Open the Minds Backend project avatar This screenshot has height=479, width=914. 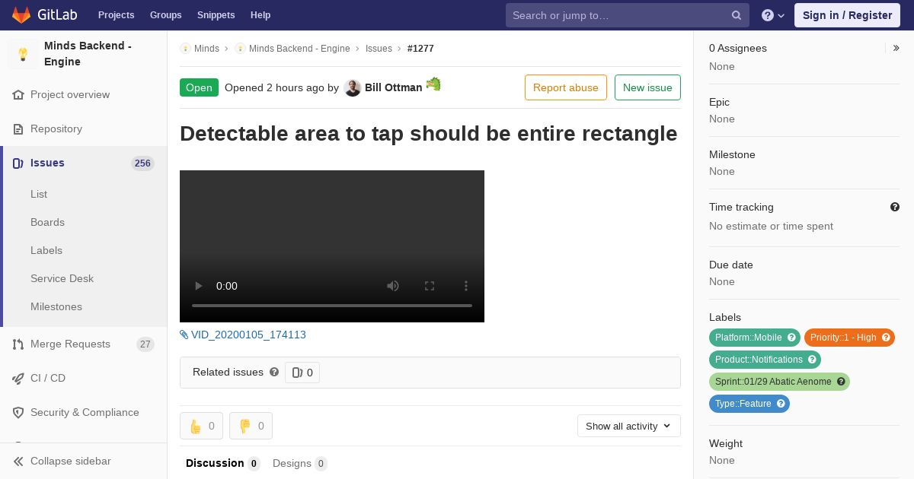23,54
